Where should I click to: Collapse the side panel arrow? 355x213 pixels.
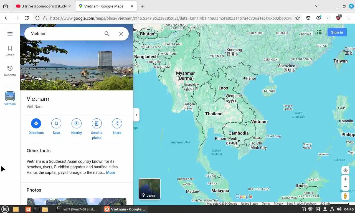pyautogui.click(x=136, y=115)
